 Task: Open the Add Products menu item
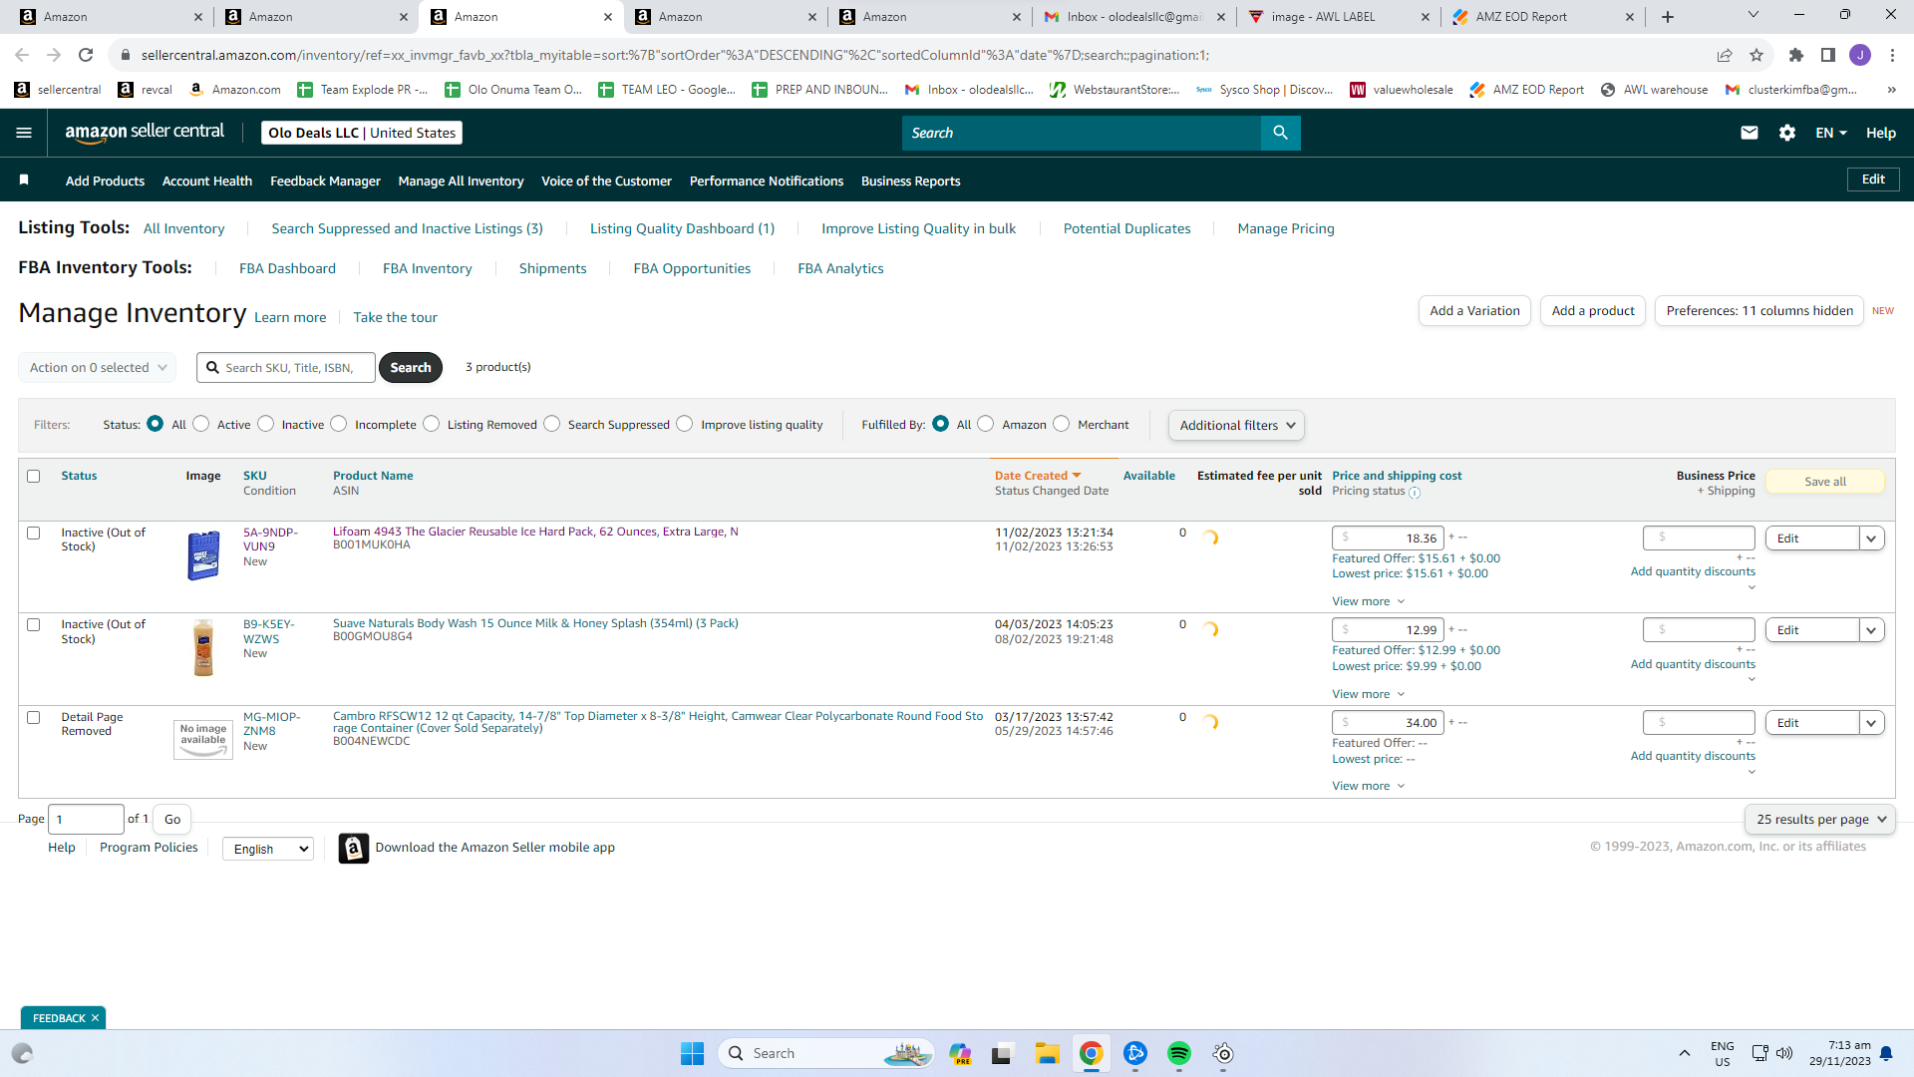coord(105,180)
